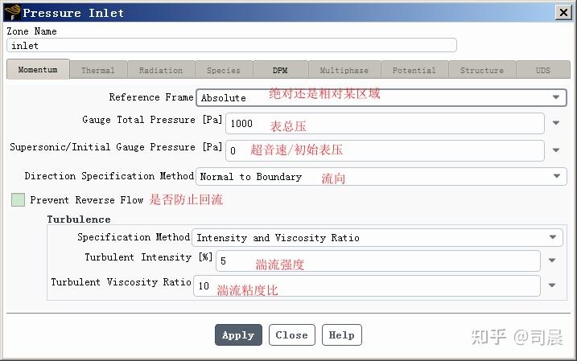
Task: Click Turbulent Viscosity Ratio value field
Action: 367,286
